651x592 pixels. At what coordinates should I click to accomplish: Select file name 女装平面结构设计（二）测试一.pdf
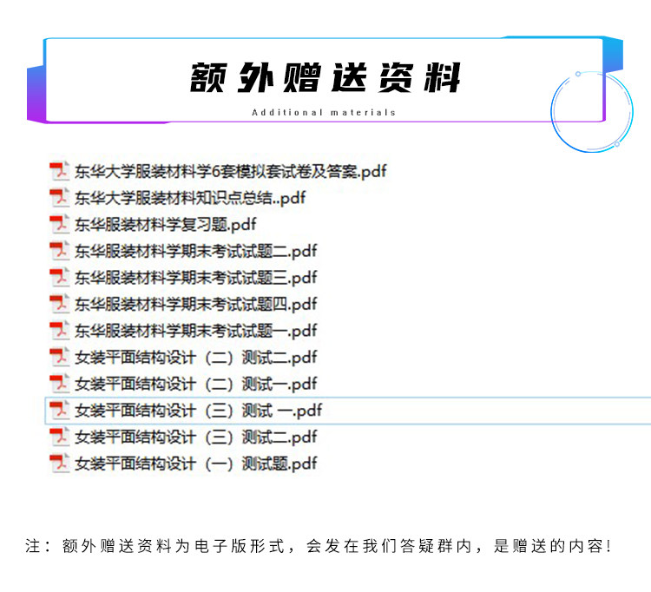pos(196,384)
